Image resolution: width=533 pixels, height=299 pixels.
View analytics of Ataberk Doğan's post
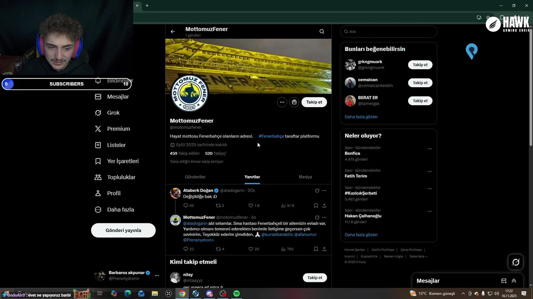288,206
